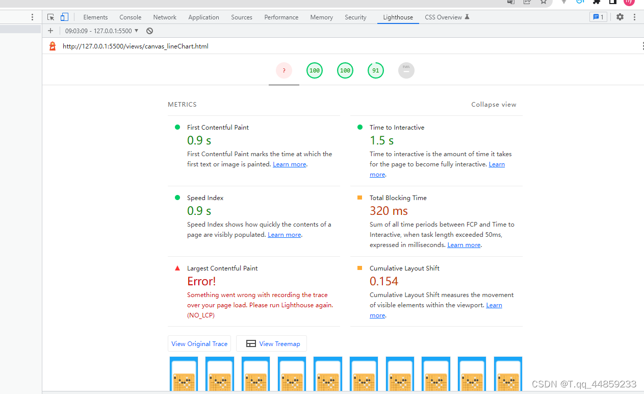644x394 pixels.
Task: Click the plus icon for new report
Action: click(x=50, y=31)
